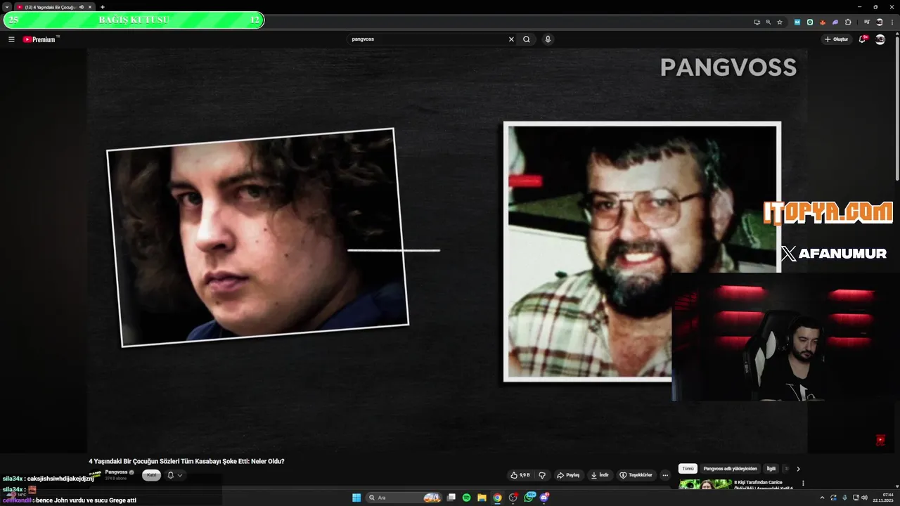Open Chrome from taskbar
900x506 pixels.
pos(497,498)
